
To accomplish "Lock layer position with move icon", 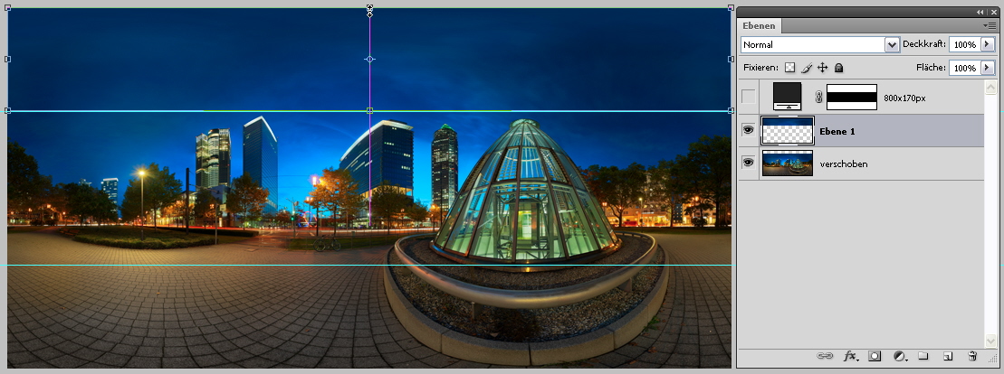I will pyautogui.click(x=823, y=68).
